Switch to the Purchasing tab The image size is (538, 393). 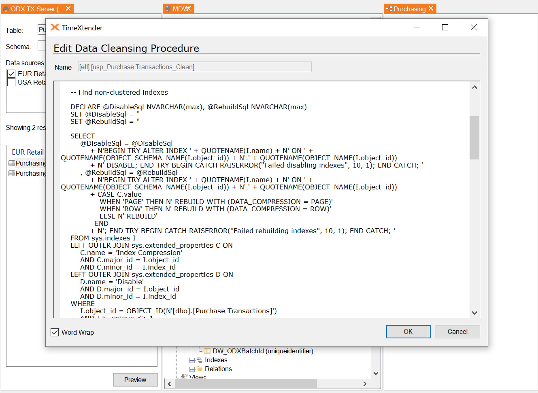point(409,8)
